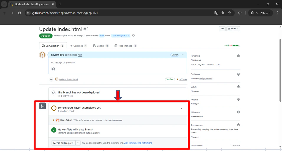Click 'This branch has not been deployed' text
The height and width of the screenshot is (151, 282).
(78, 92)
